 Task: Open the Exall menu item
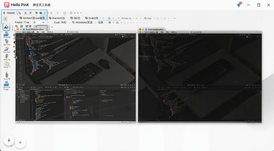pos(57,22)
